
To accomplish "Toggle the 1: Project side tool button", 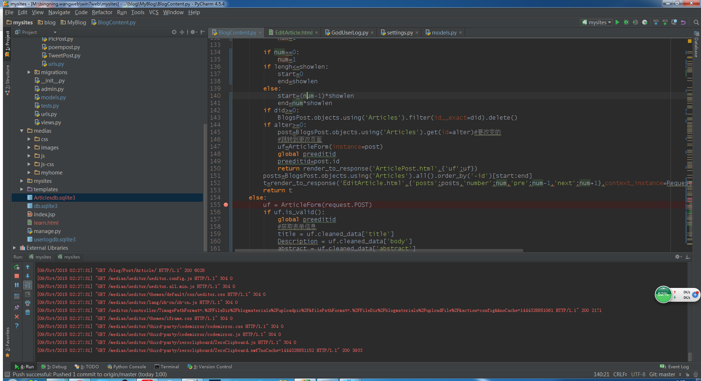I will click(7, 44).
